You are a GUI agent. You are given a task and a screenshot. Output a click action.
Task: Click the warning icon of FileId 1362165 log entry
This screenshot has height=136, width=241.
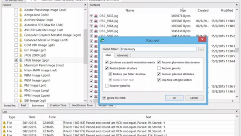(x=4, y=123)
